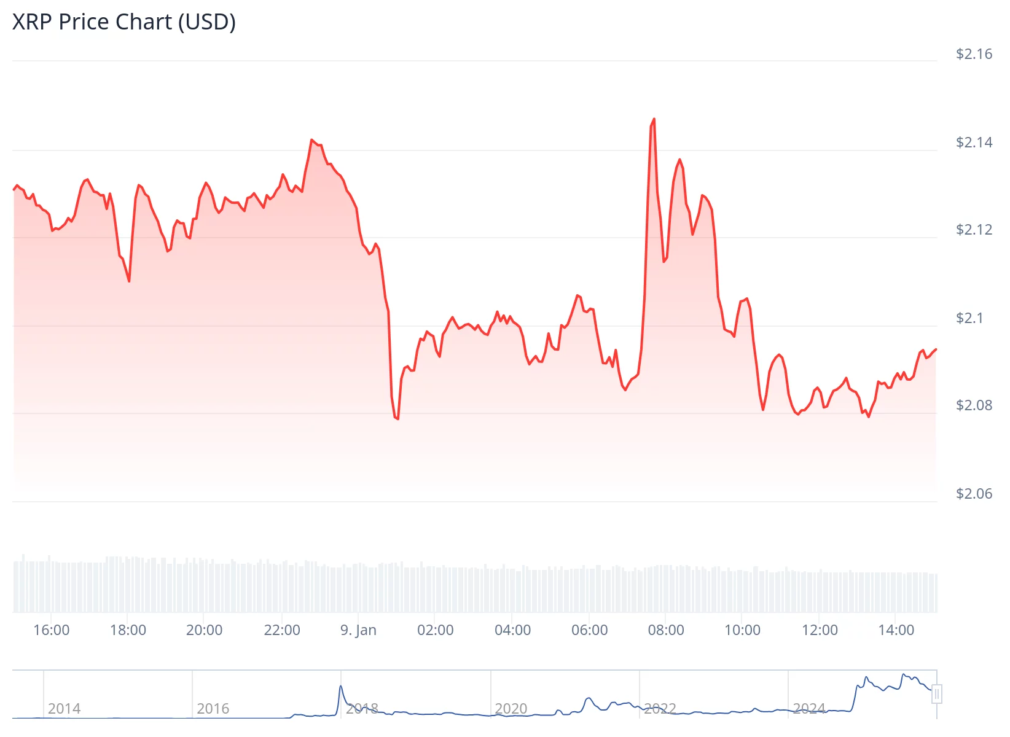Image resolution: width=1010 pixels, height=737 pixels.
Task: Click the 12:00 time axis label
Action: (820, 630)
